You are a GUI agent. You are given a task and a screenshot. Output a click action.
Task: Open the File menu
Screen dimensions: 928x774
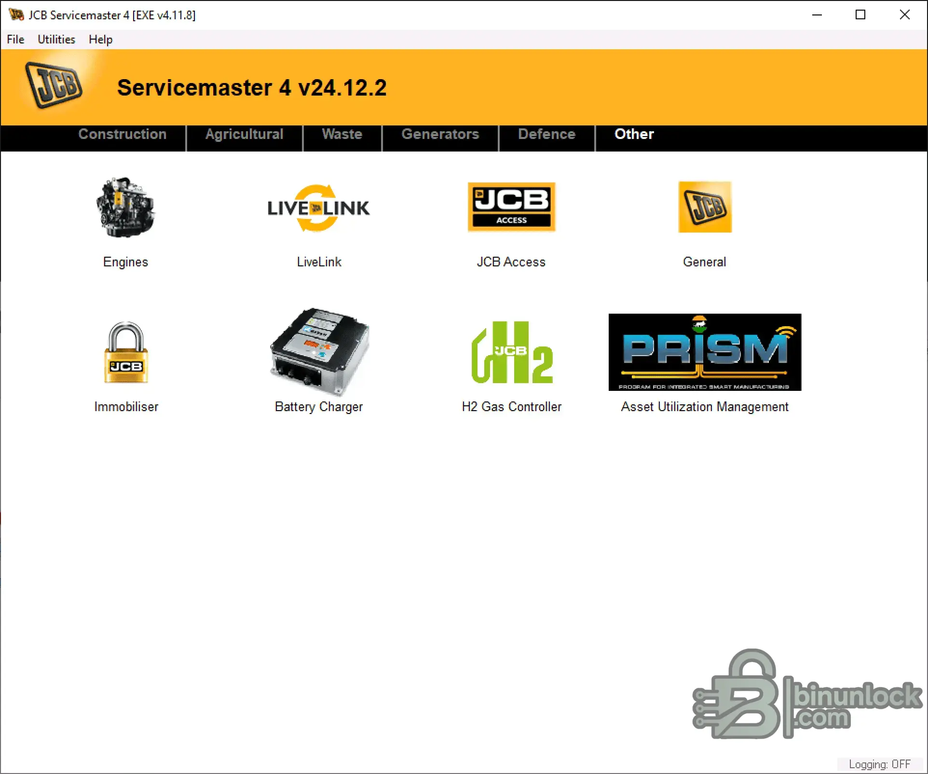coord(15,40)
